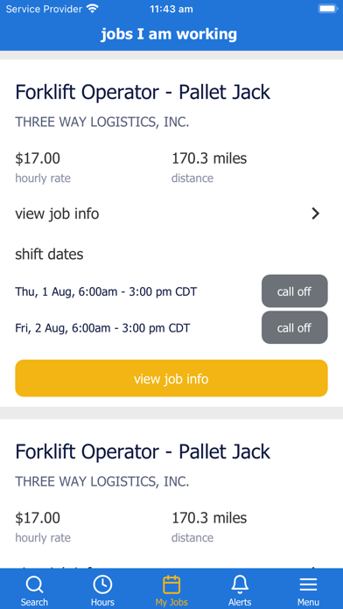Image resolution: width=343 pixels, height=609 pixels.
Task: Tap the Hours clock icon
Action: coord(102,584)
